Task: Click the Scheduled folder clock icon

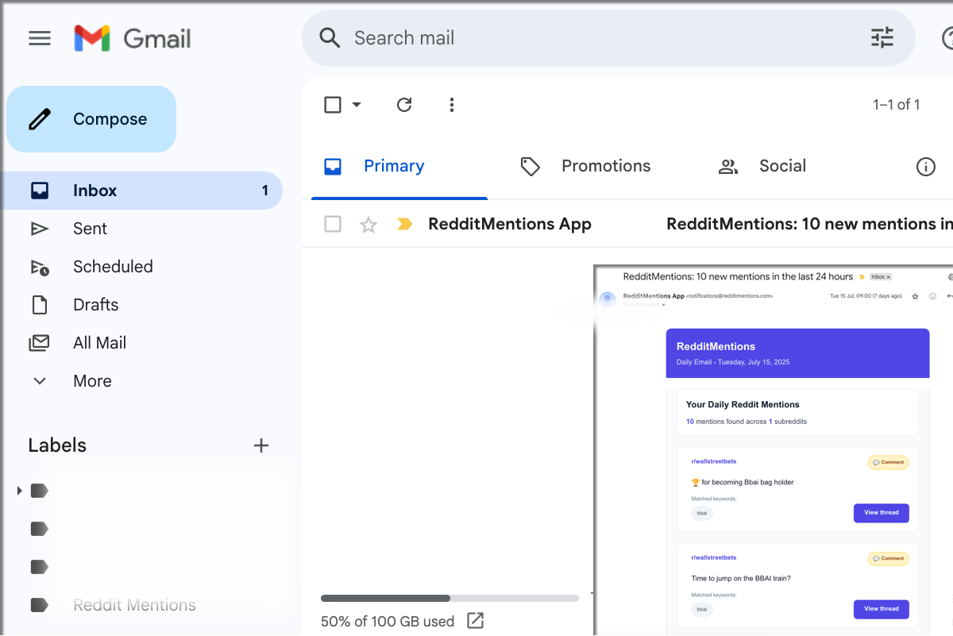Action: coord(39,267)
